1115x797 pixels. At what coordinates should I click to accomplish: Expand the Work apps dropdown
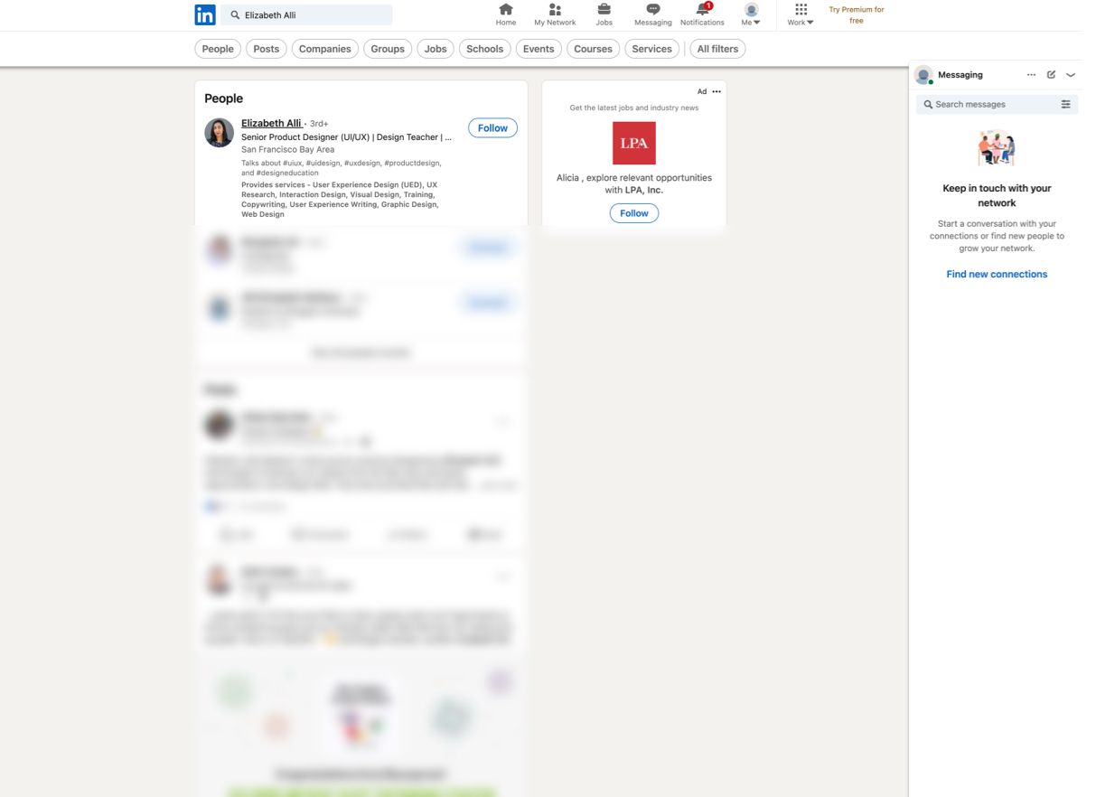[801, 15]
